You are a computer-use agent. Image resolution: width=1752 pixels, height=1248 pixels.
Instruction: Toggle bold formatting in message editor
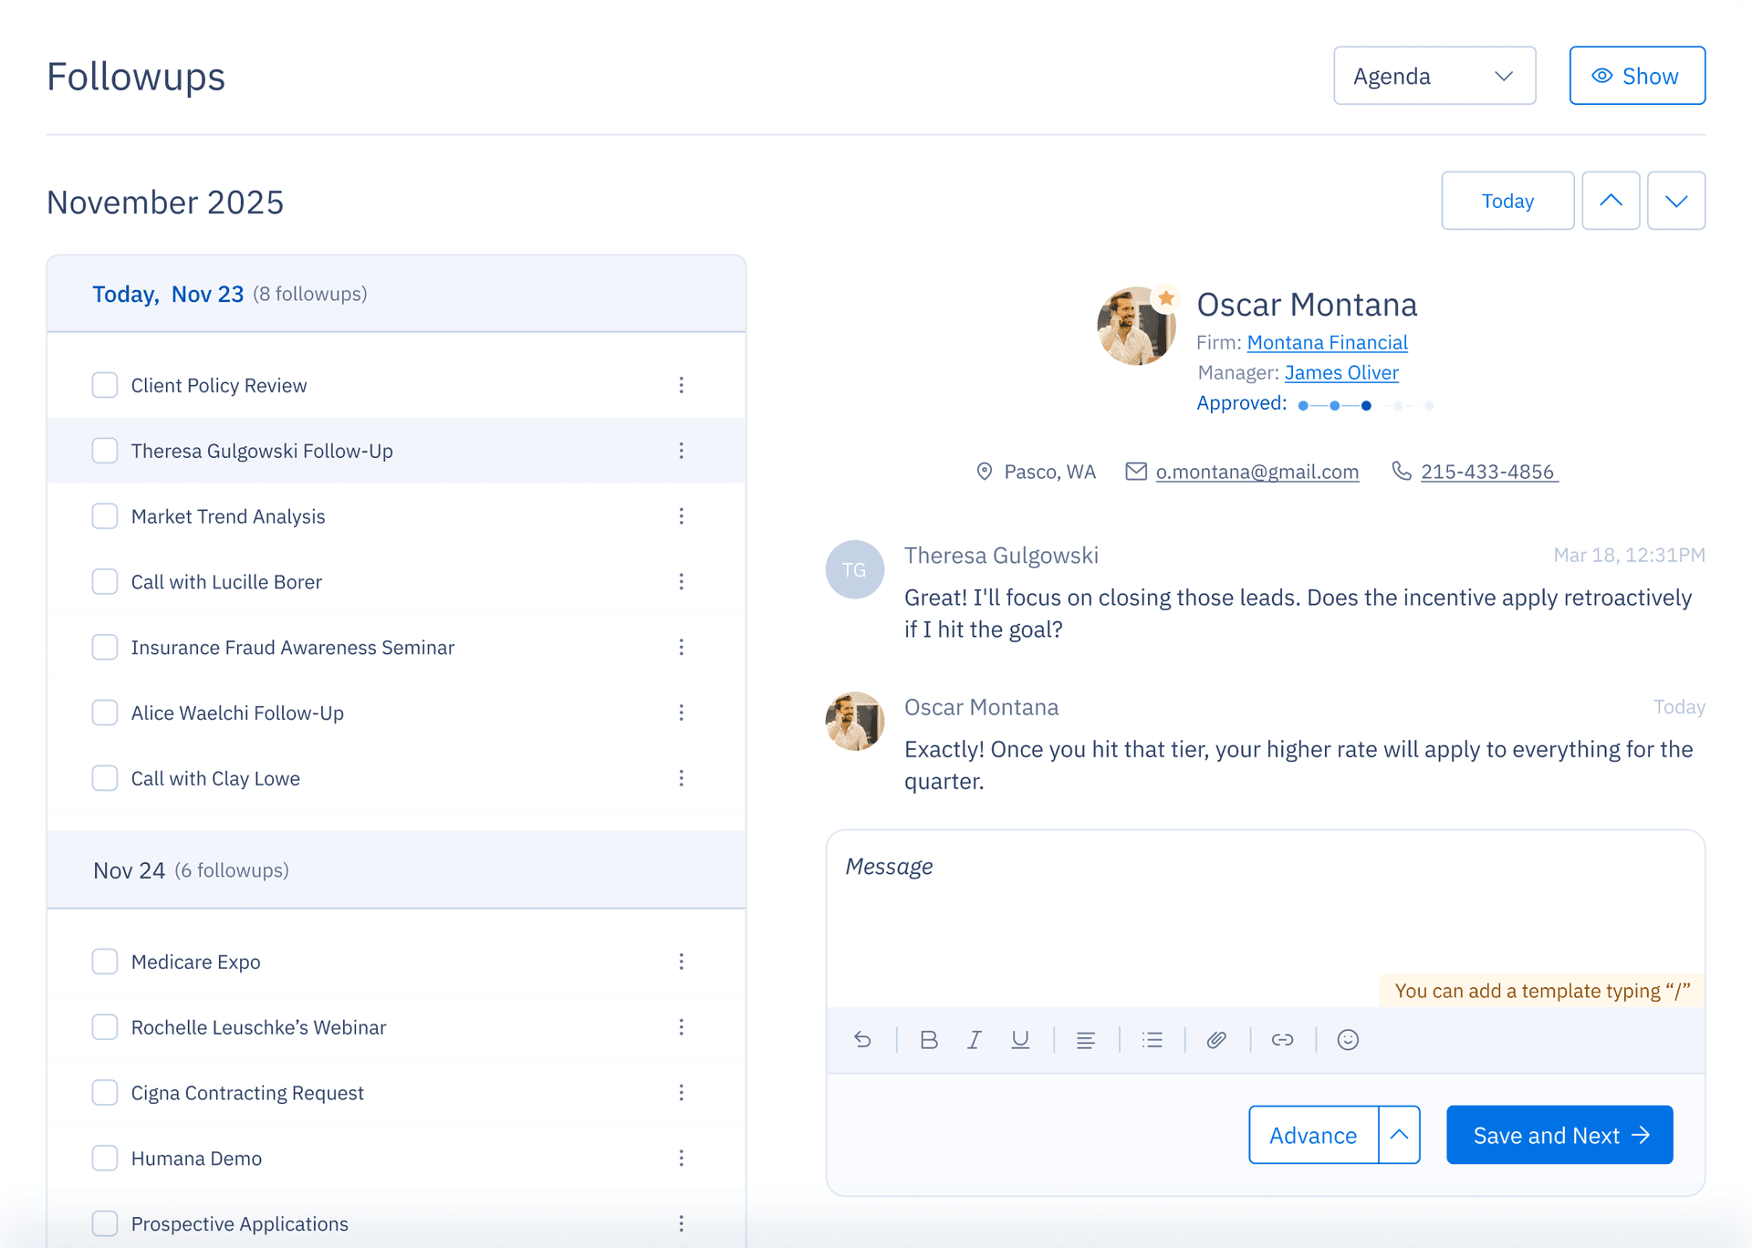click(929, 1040)
